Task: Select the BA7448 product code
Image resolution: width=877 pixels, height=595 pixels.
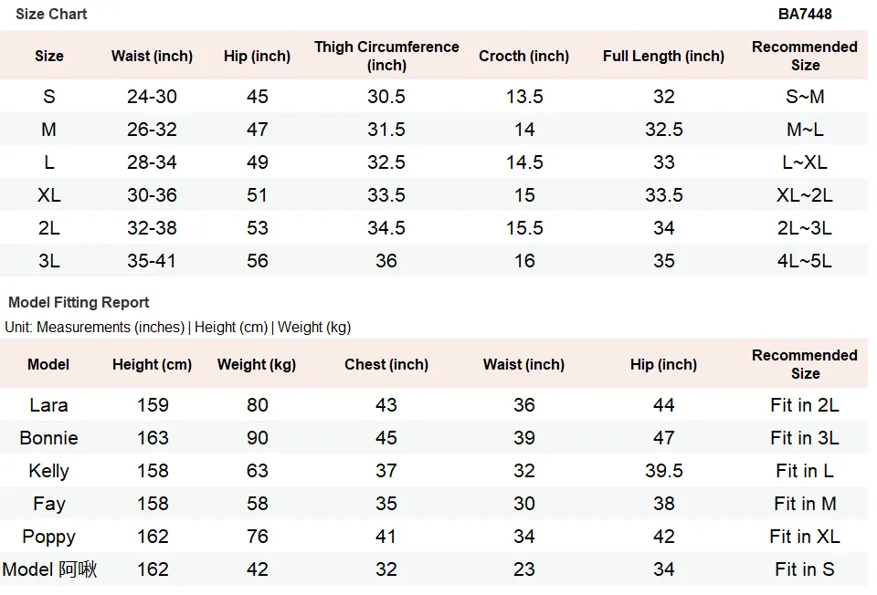Action: pyautogui.click(x=804, y=14)
